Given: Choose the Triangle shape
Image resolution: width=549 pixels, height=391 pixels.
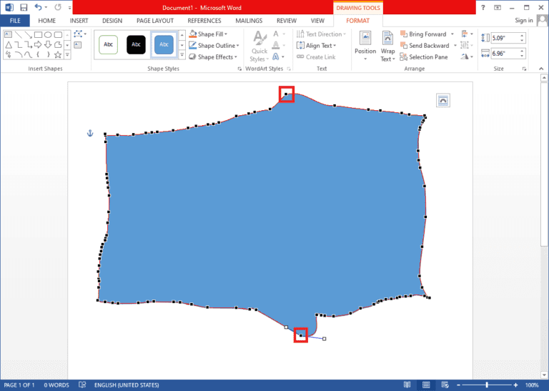Looking at the screenshot, I should click(x=8, y=44).
